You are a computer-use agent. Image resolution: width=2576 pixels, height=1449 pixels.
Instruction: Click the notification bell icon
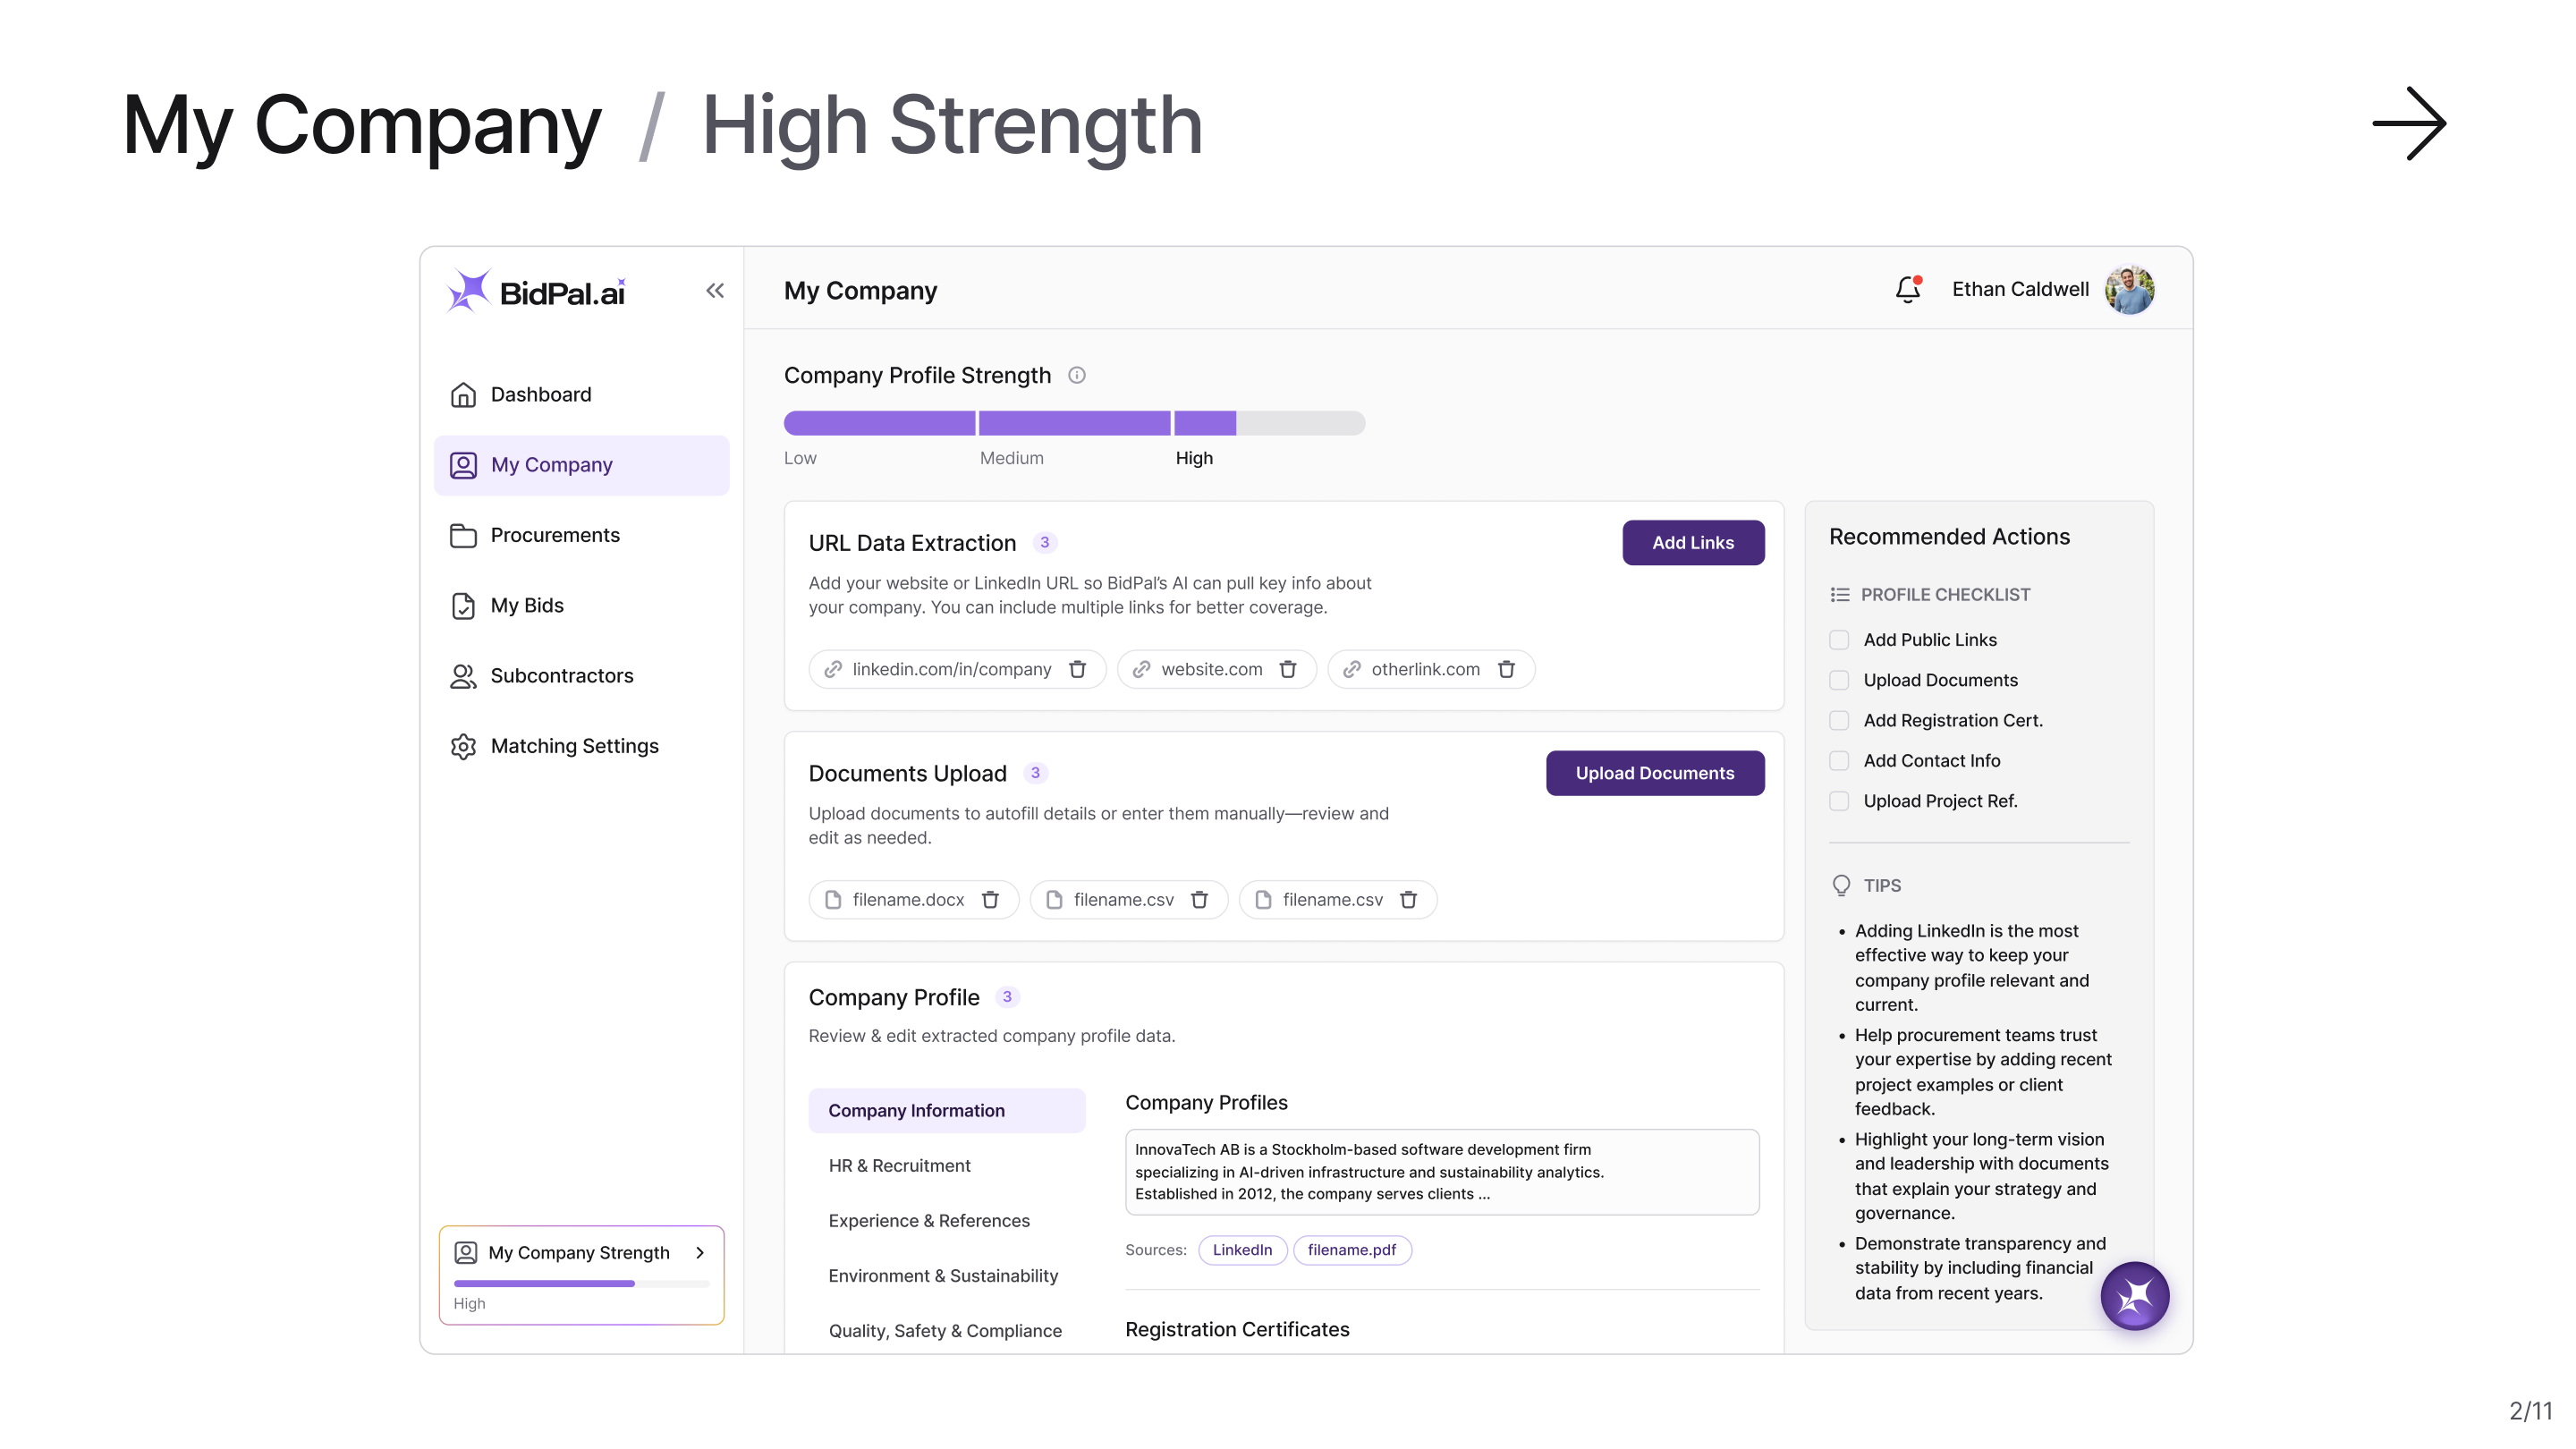pyautogui.click(x=1907, y=290)
